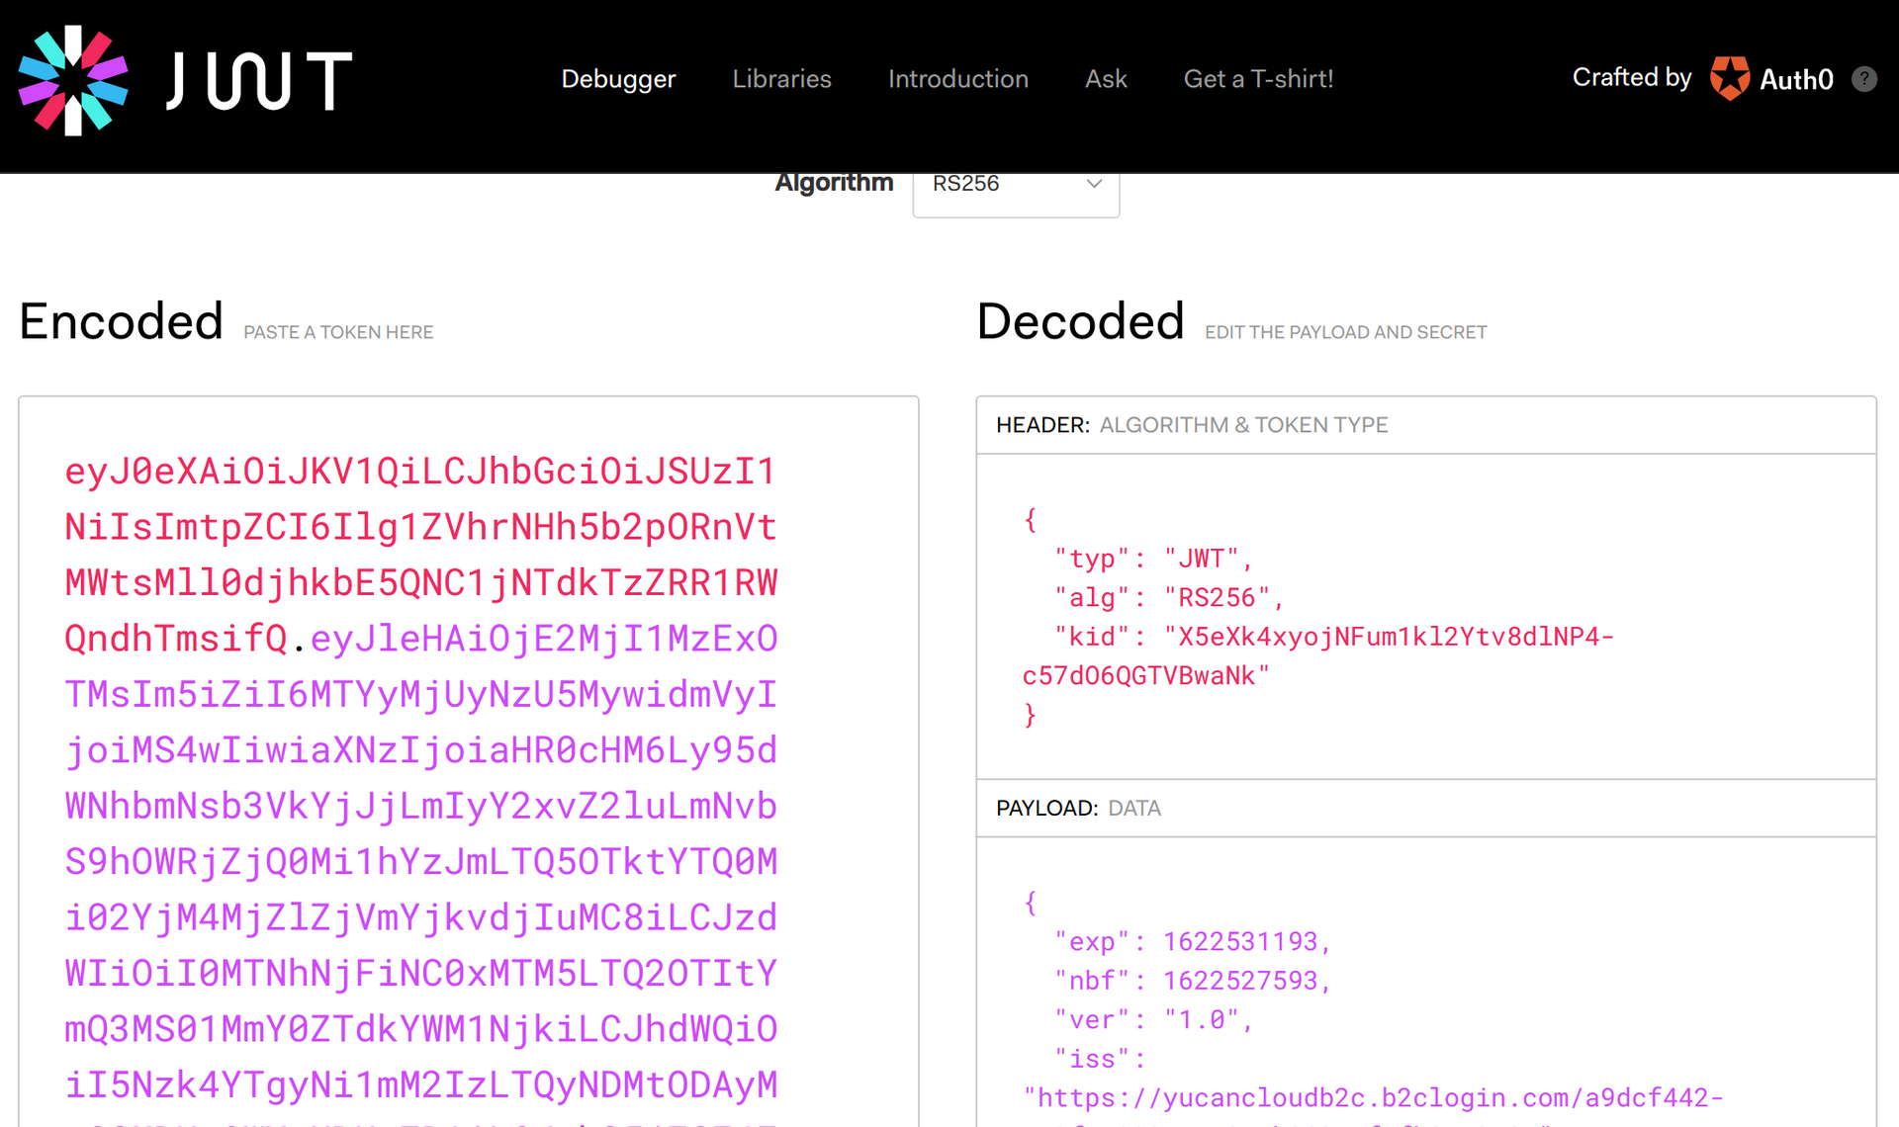Click the "exp" value 1622531193 in the payload
Image resolution: width=1899 pixels, height=1127 pixels.
tap(1240, 942)
